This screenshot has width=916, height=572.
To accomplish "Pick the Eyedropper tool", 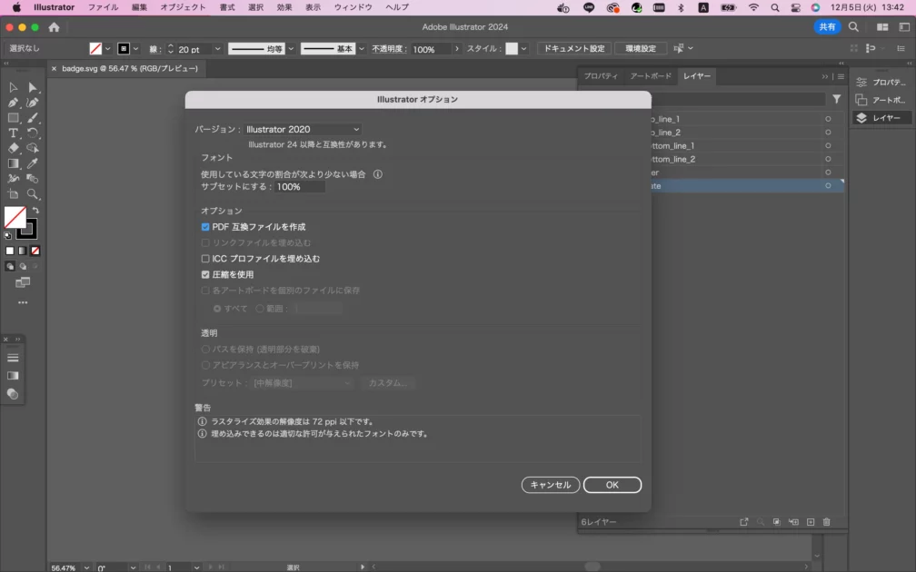I will point(33,163).
